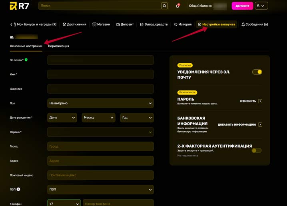Click the ПЗП info icon

pyautogui.click(x=18, y=190)
